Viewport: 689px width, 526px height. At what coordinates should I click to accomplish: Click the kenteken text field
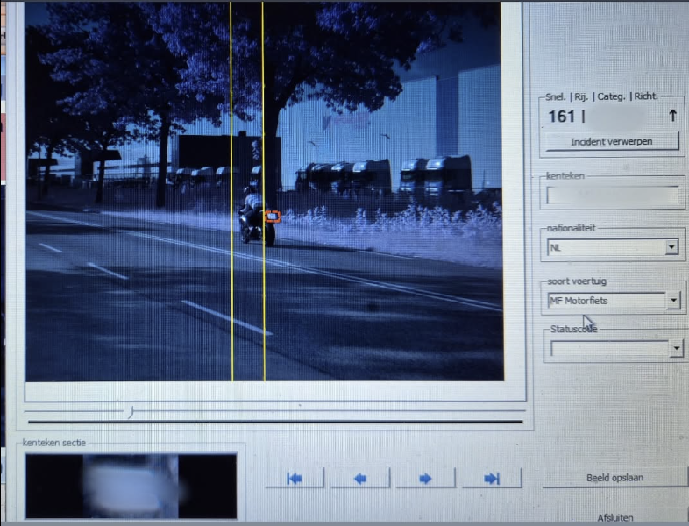(x=613, y=195)
